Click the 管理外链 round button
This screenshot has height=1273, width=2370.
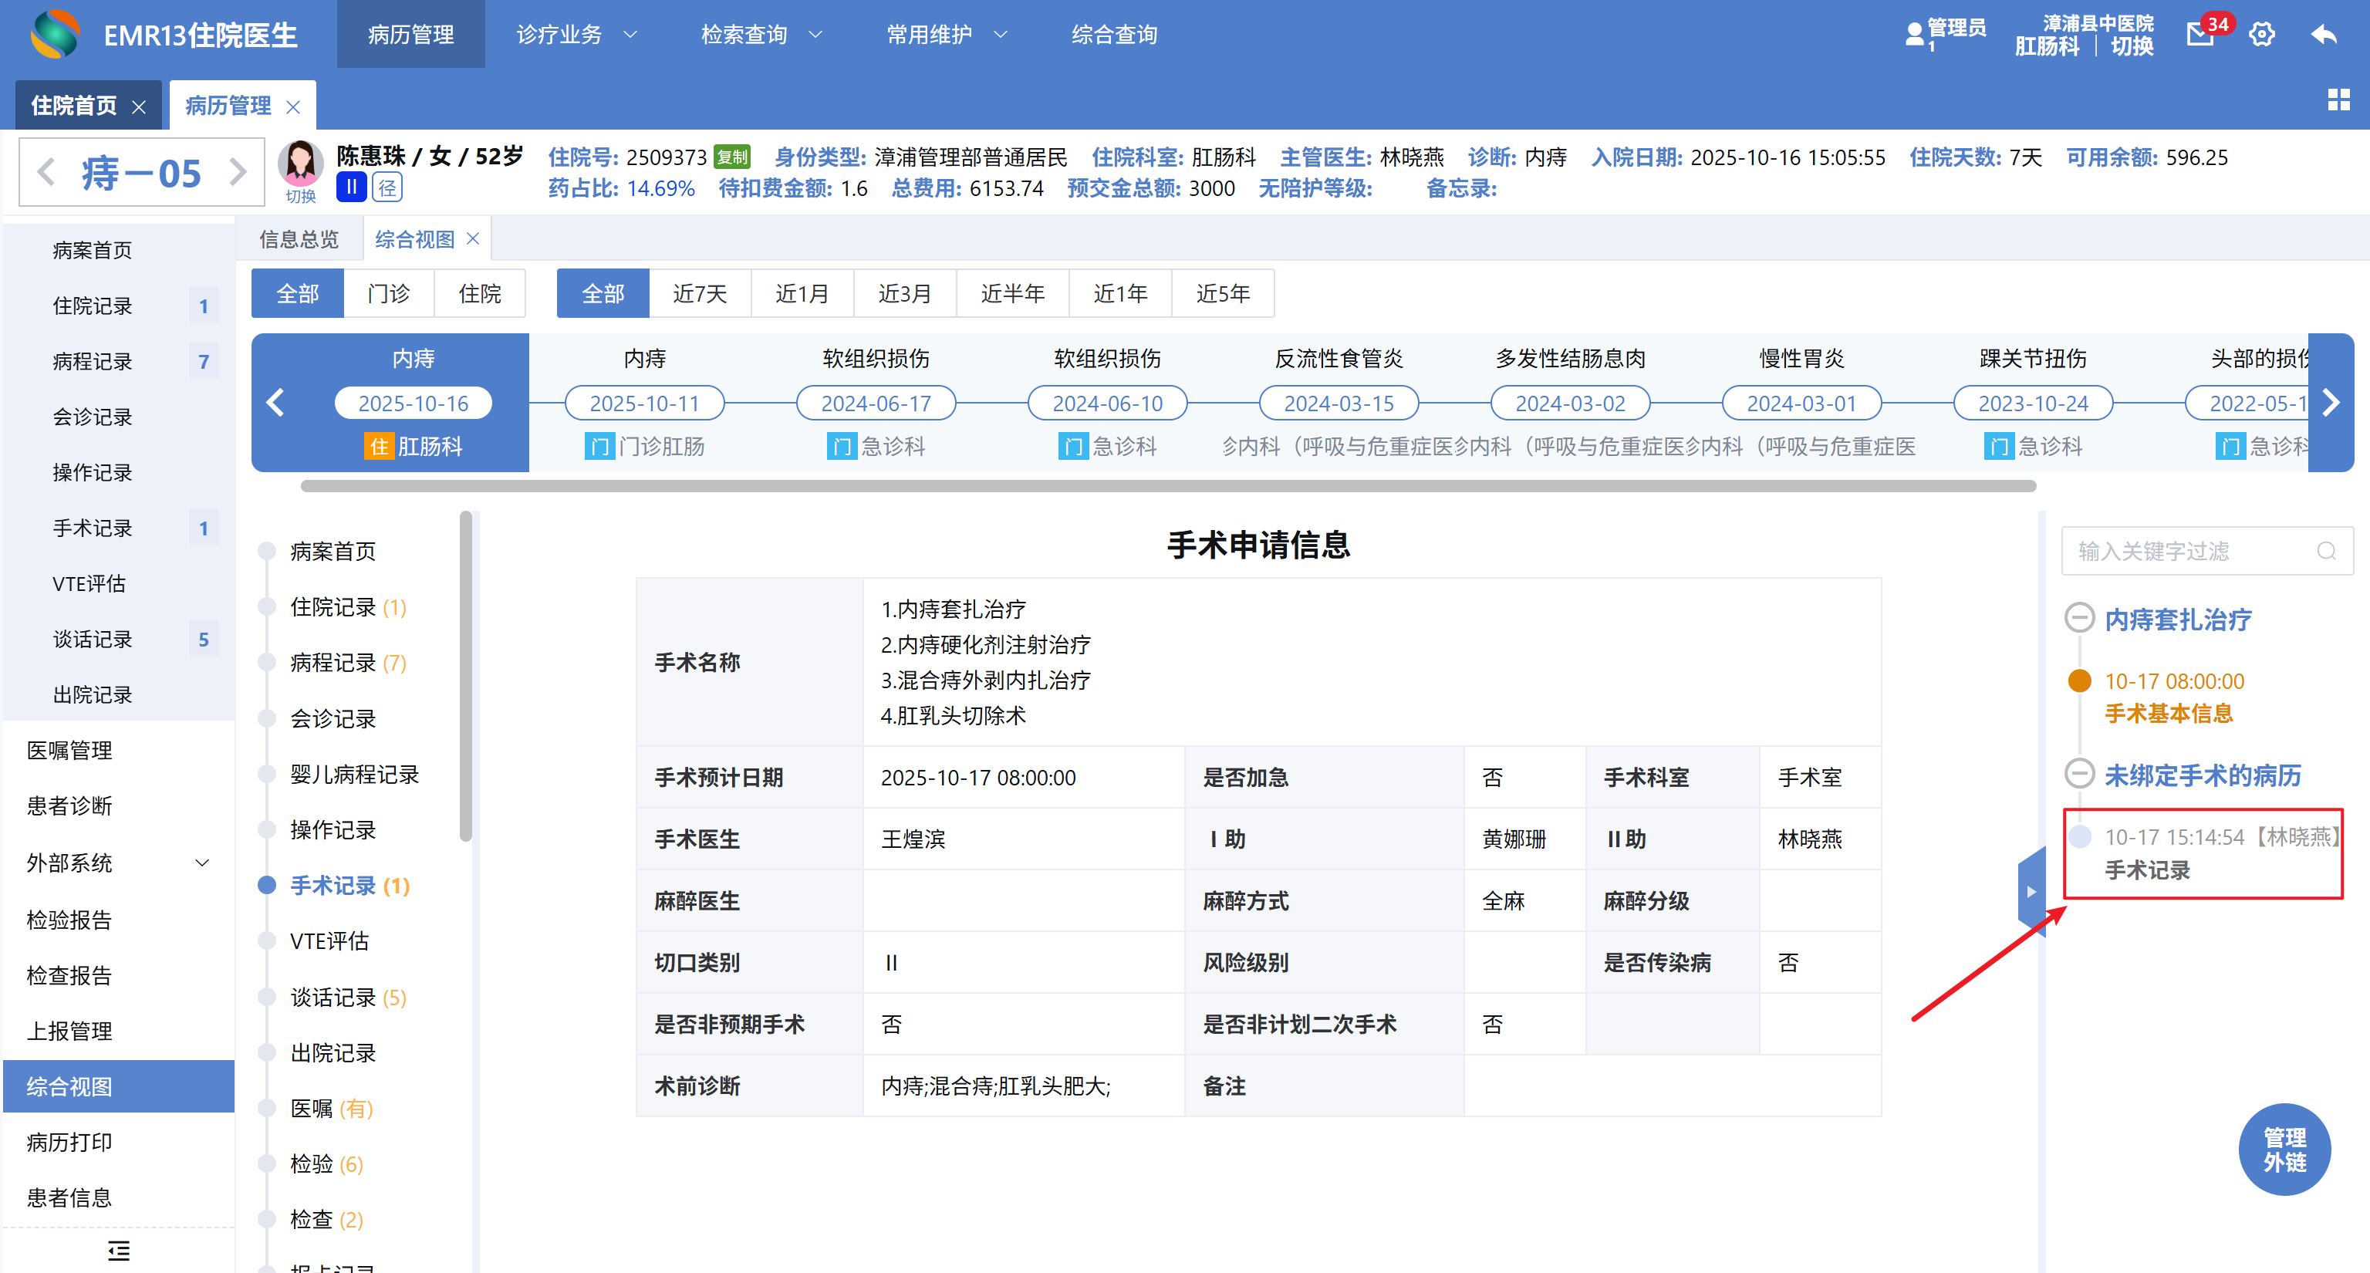(2284, 1150)
